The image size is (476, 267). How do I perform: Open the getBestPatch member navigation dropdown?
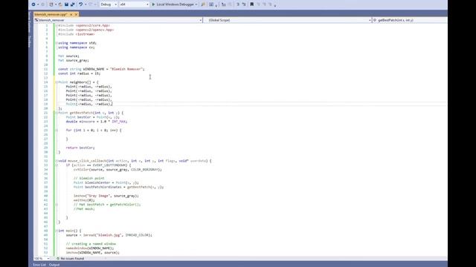point(410,20)
